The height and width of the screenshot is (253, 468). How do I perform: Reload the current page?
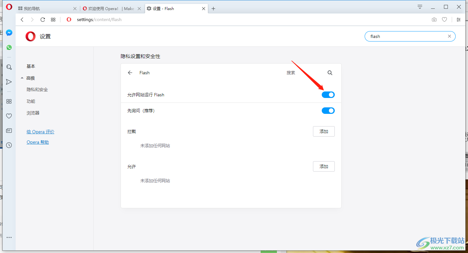pos(43,19)
